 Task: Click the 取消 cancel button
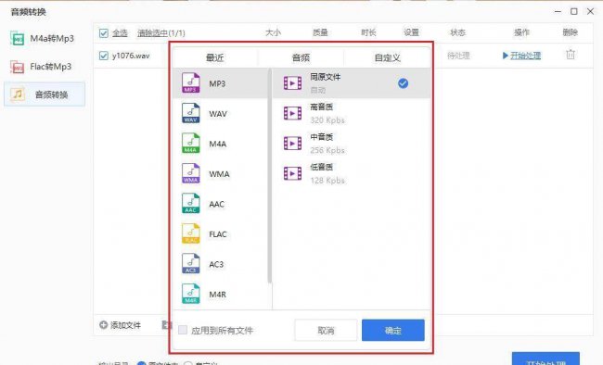[326, 330]
